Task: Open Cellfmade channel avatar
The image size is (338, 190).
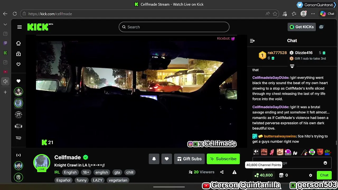Action: (x=42, y=163)
